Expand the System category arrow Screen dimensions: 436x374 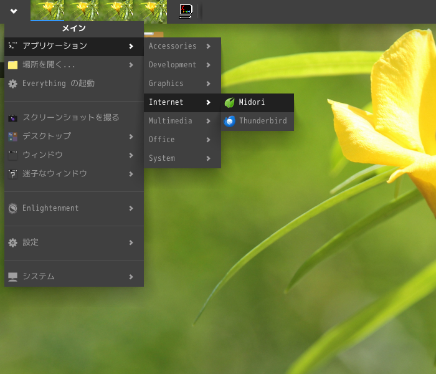pyautogui.click(x=208, y=158)
